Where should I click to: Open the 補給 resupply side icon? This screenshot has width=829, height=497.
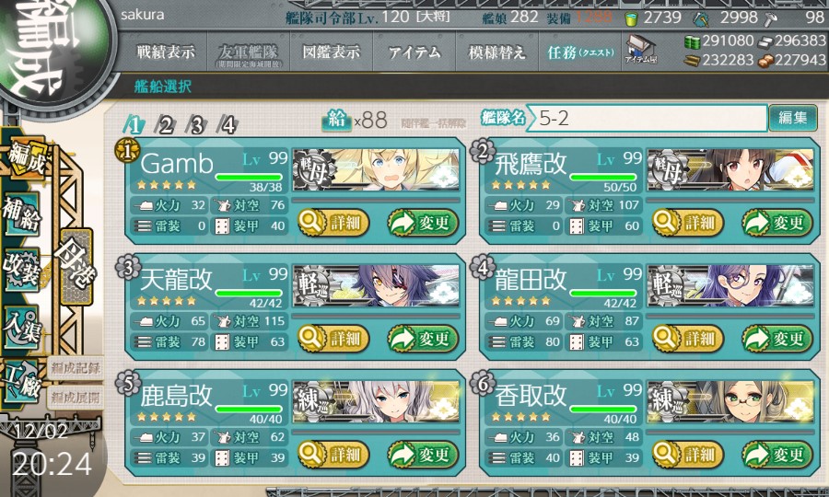coord(22,214)
